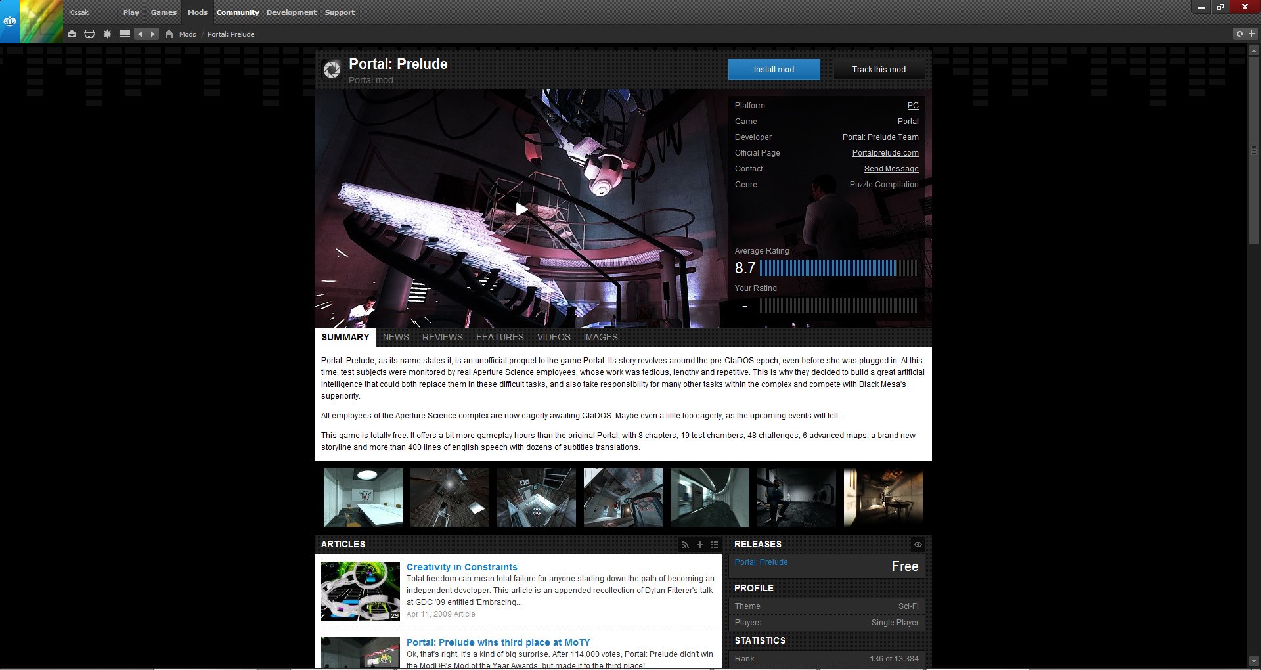The width and height of the screenshot is (1261, 670).
Task: Switch to the Reviews tab
Action: pos(442,337)
